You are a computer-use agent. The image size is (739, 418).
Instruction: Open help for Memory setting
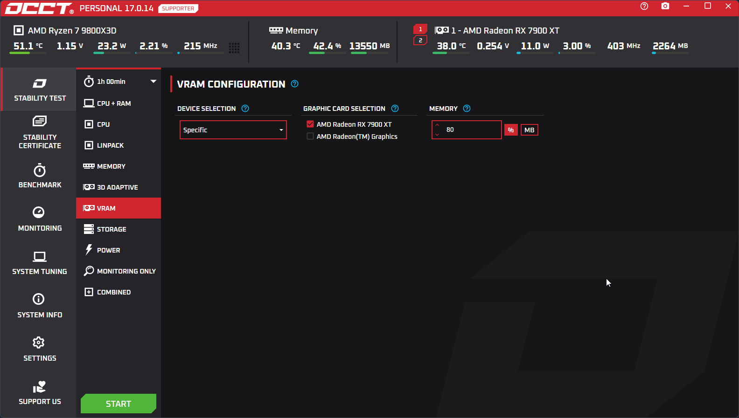point(467,109)
